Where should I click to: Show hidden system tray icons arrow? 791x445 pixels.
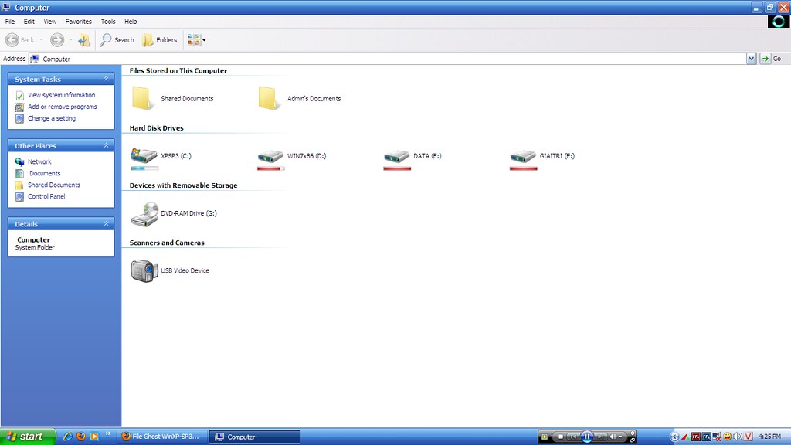tap(674, 437)
